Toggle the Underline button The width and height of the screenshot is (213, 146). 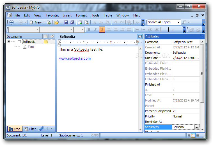[x=102, y=30]
